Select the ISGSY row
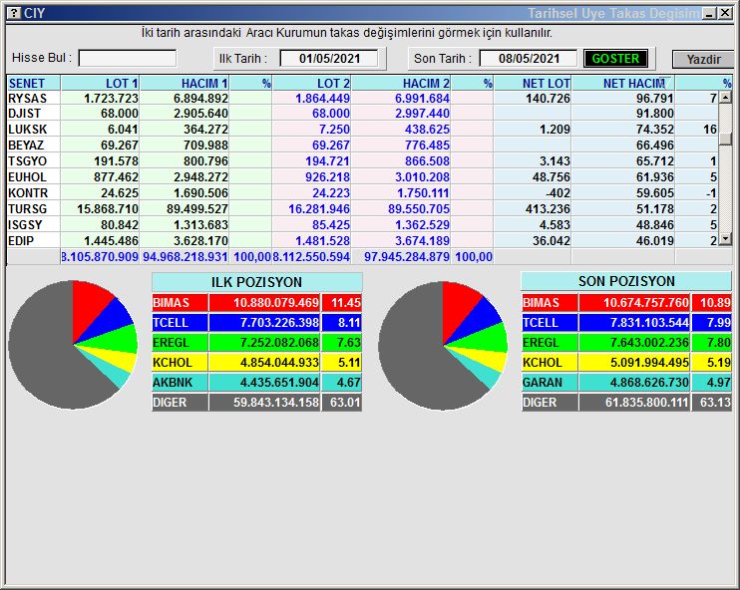This screenshot has height=590, width=740. tap(363, 225)
